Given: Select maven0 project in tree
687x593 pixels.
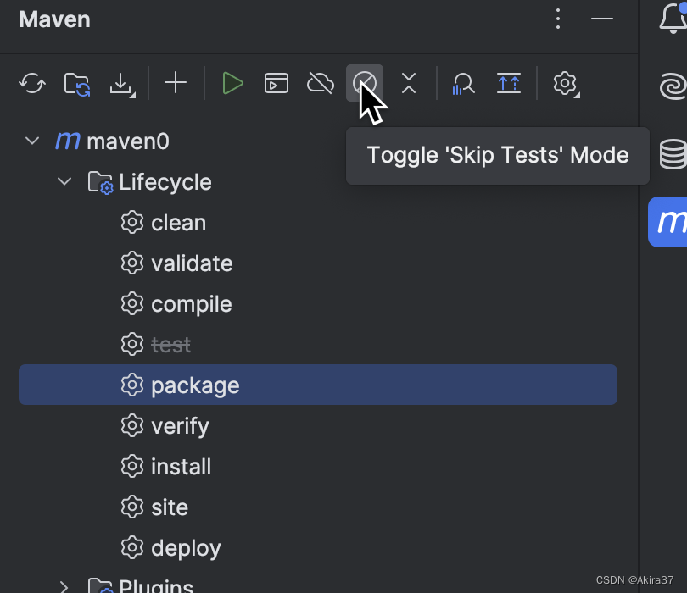Looking at the screenshot, I should click(127, 141).
